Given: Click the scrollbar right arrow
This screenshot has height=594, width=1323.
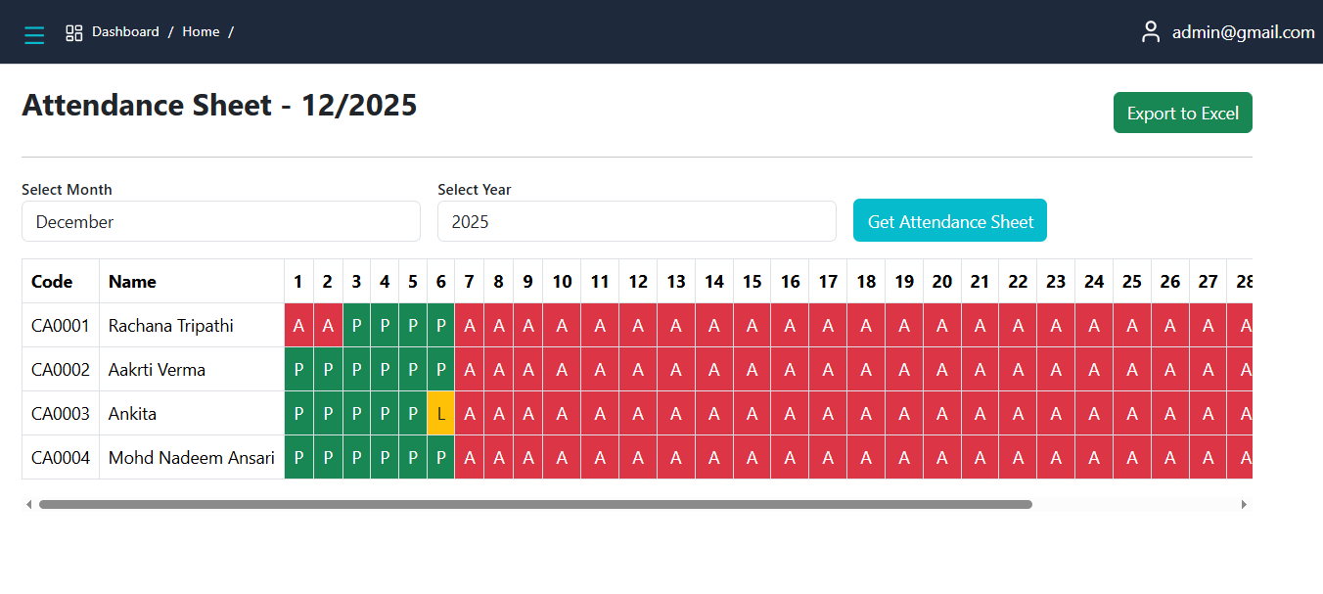Looking at the screenshot, I should (x=1244, y=505).
